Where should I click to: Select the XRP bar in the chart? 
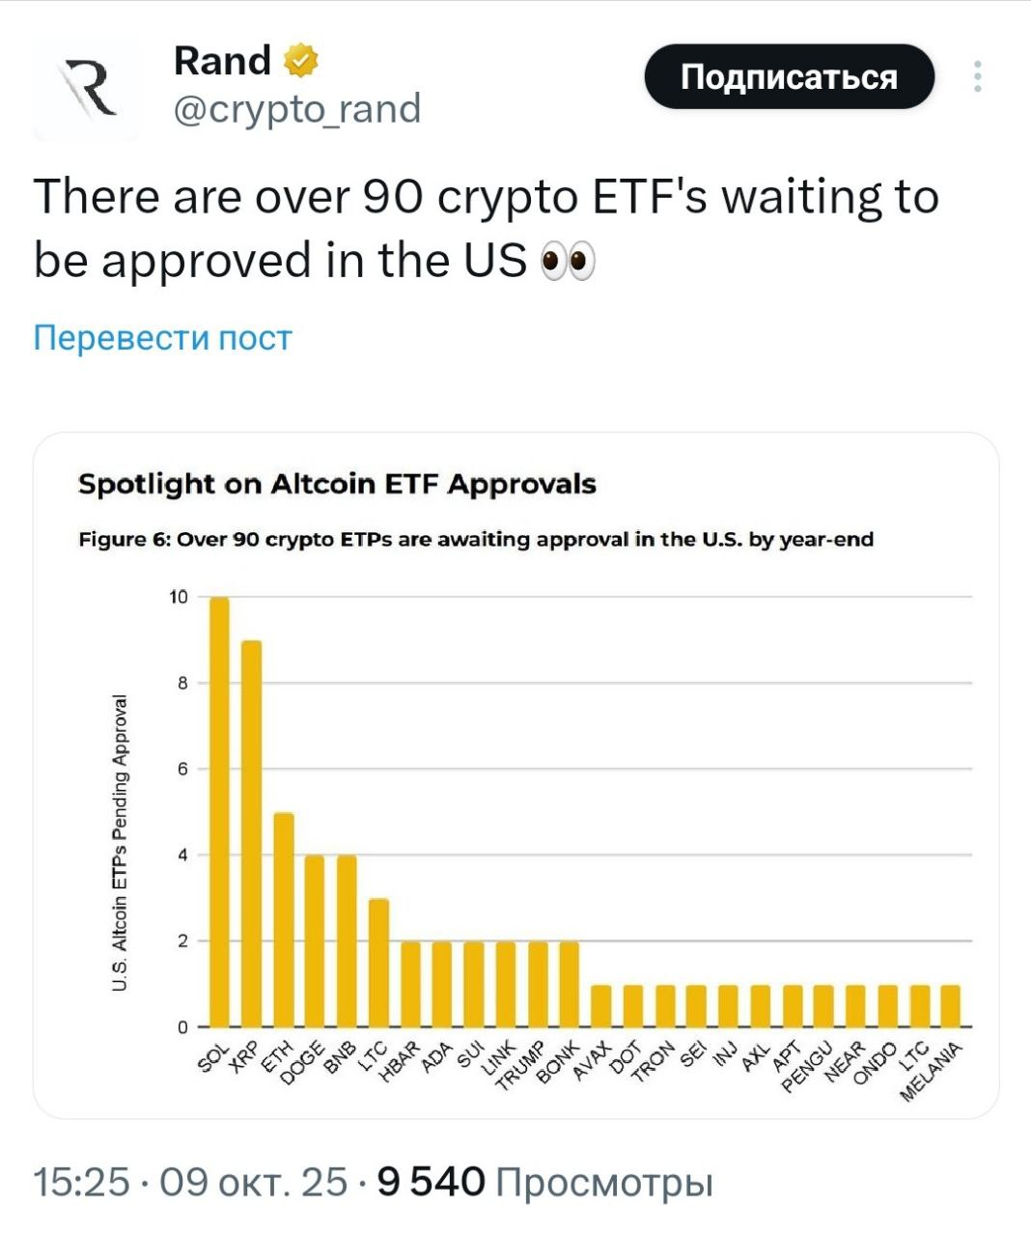pos(251,833)
